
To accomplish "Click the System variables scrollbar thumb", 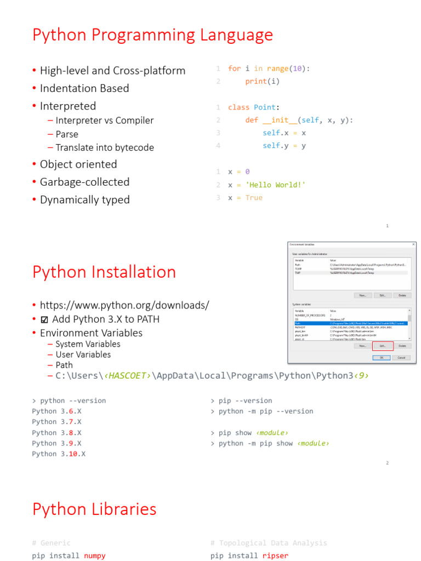I will point(409,318).
